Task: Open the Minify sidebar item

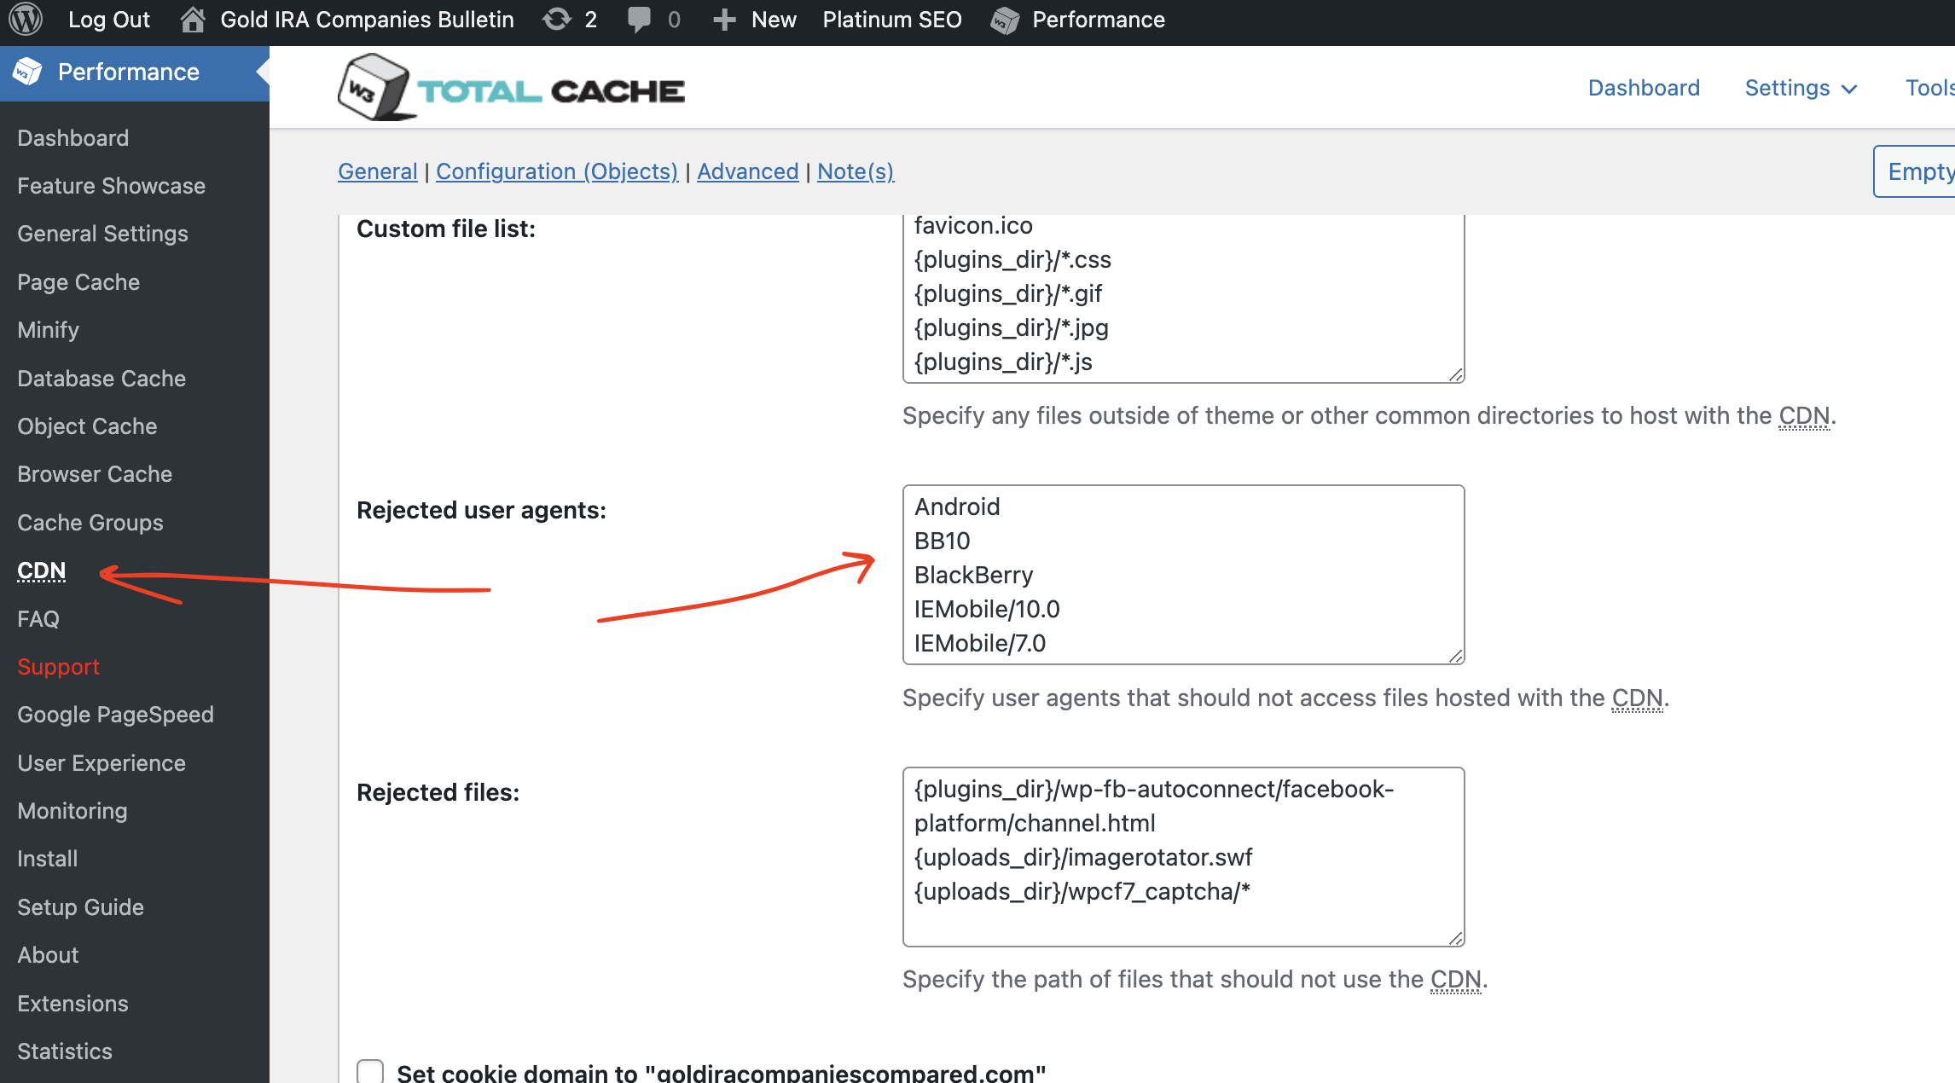Action: (x=48, y=330)
